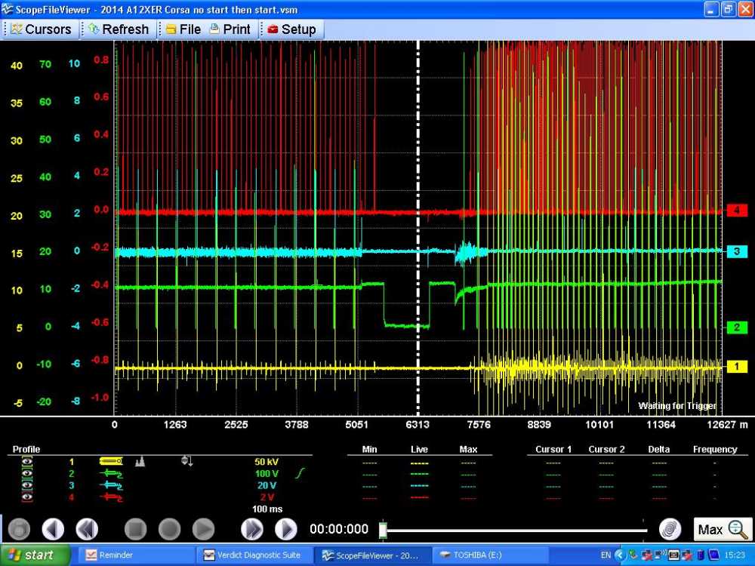Click the fingerprint snapshot icon
755x566 pixels.
point(670,529)
